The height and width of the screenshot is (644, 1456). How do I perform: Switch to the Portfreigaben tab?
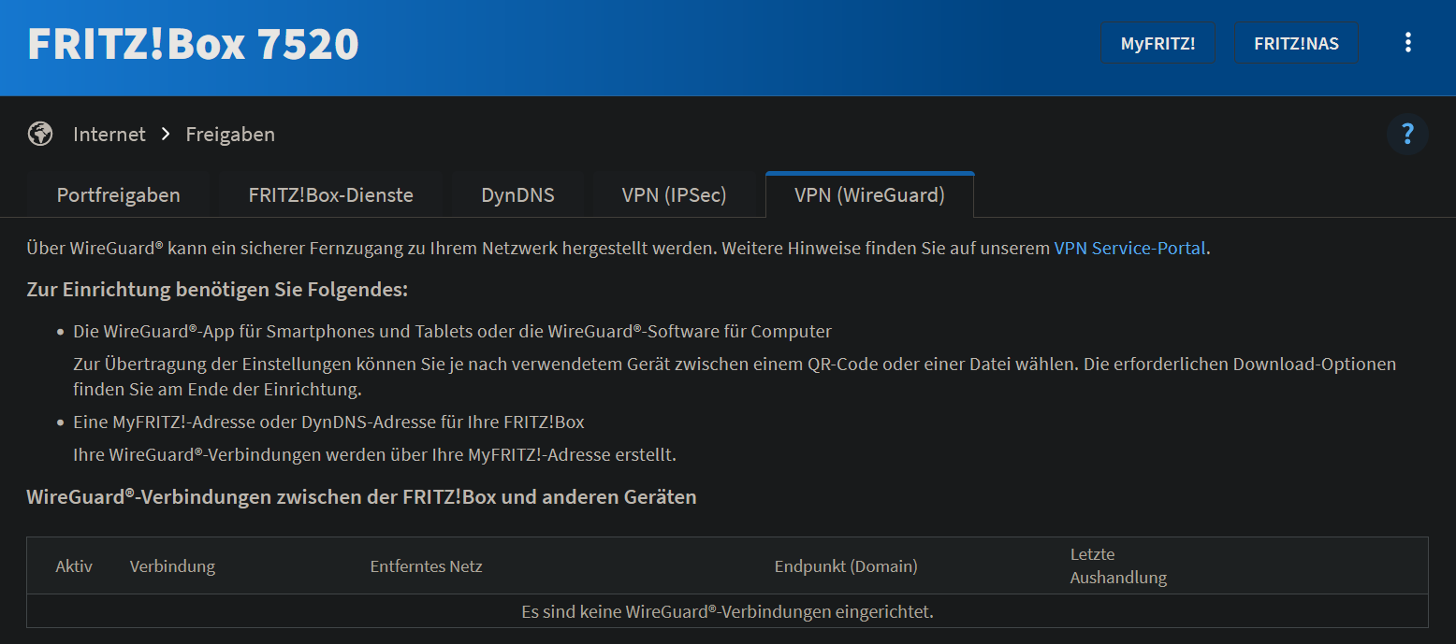pyautogui.click(x=119, y=195)
